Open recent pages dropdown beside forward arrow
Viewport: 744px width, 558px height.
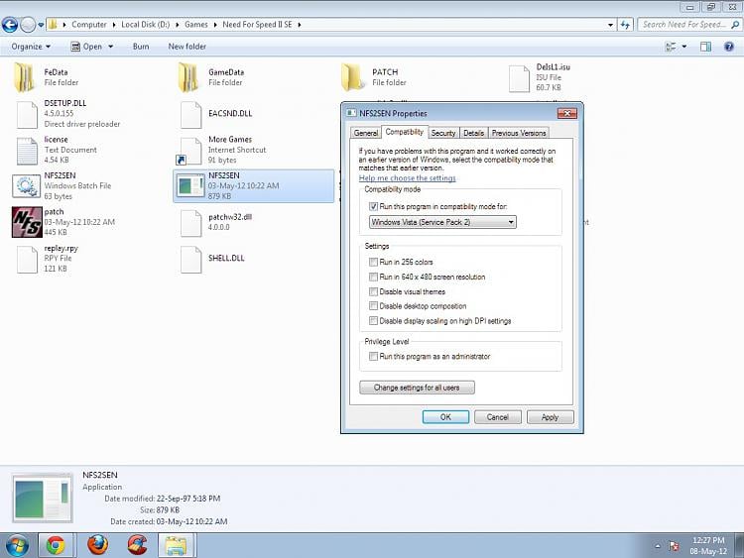(x=41, y=24)
